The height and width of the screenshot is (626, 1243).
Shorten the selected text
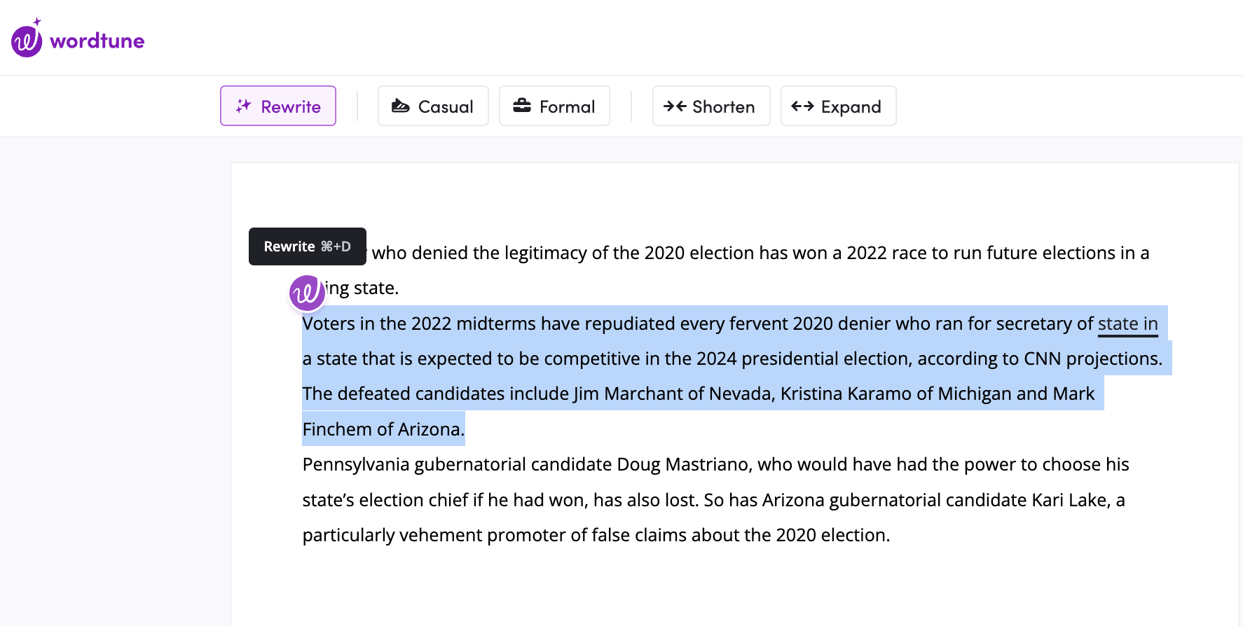point(711,106)
